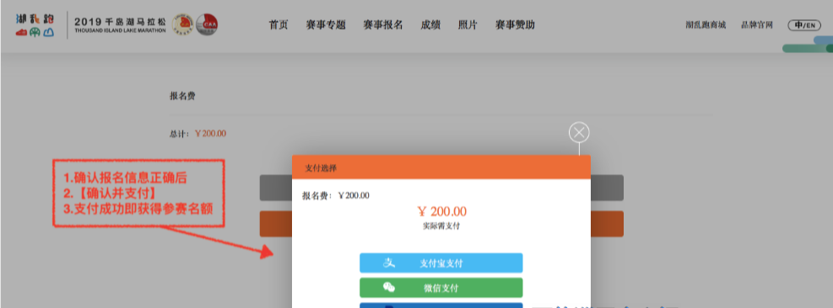
Task: Open the 成绩 results menu item
Action: (x=430, y=25)
